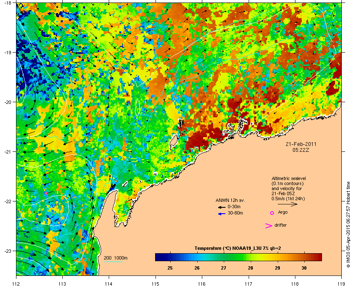Click the latitude axis label -20

[8, 102]
